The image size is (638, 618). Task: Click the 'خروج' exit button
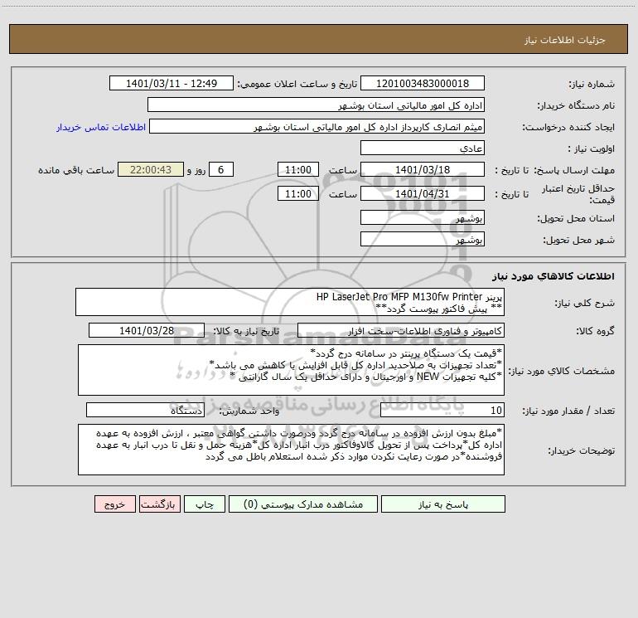click(x=114, y=504)
